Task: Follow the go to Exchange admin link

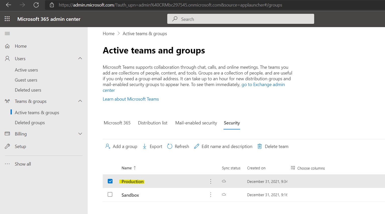Action: pyautogui.click(x=263, y=85)
